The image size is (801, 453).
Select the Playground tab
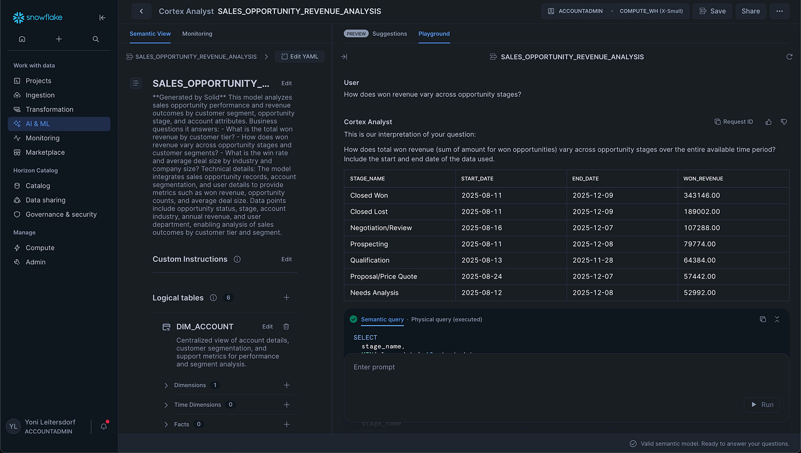434,34
